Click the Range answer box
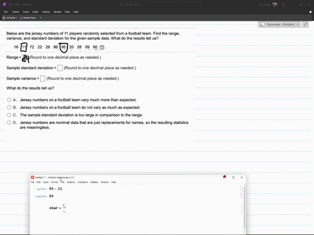This screenshot has height=235, width=314. click(x=25, y=57)
